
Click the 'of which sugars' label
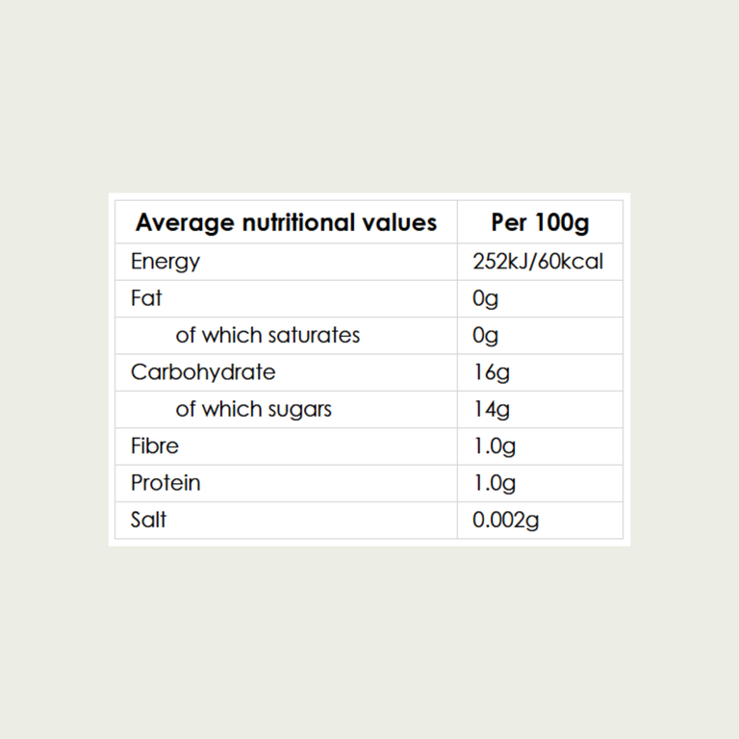[254, 410]
